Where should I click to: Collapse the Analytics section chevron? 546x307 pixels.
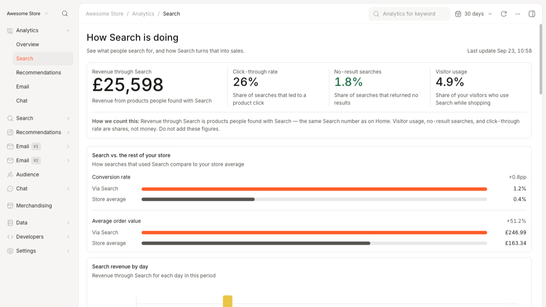click(68, 30)
